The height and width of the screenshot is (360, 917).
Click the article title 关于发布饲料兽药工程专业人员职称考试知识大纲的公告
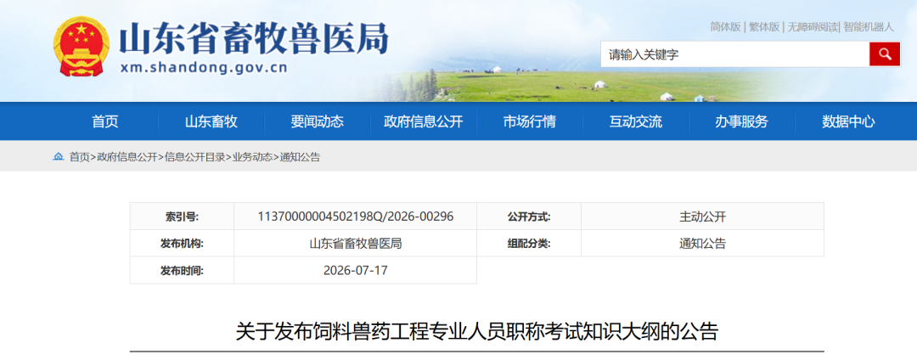476,331
